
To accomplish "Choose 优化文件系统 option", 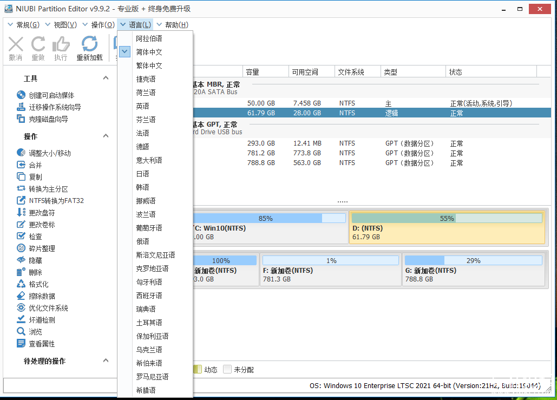I will tap(42, 308).
